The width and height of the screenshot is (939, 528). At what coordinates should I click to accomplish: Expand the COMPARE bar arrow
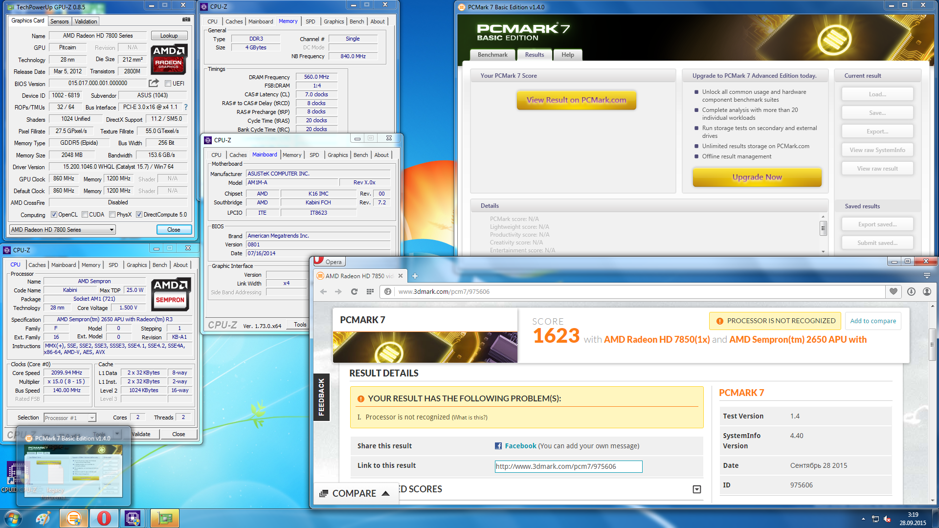(x=385, y=493)
